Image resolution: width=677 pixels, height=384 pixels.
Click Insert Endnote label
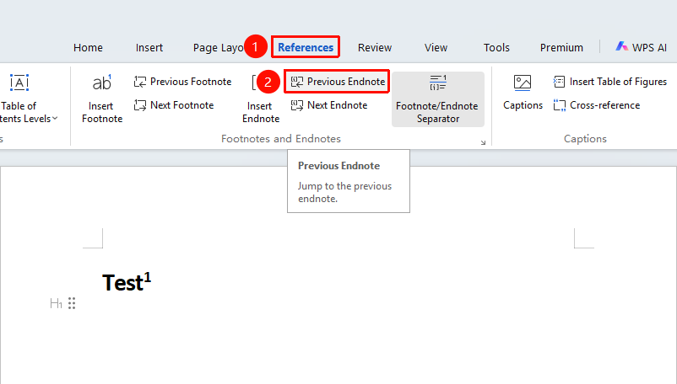pos(261,112)
